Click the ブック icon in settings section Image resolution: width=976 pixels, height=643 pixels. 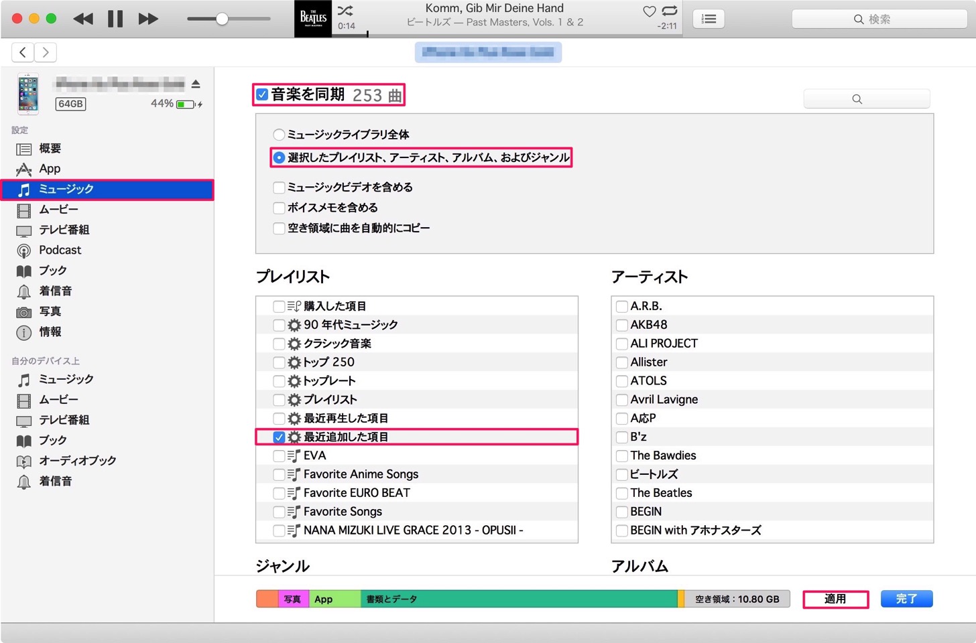tap(24, 271)
